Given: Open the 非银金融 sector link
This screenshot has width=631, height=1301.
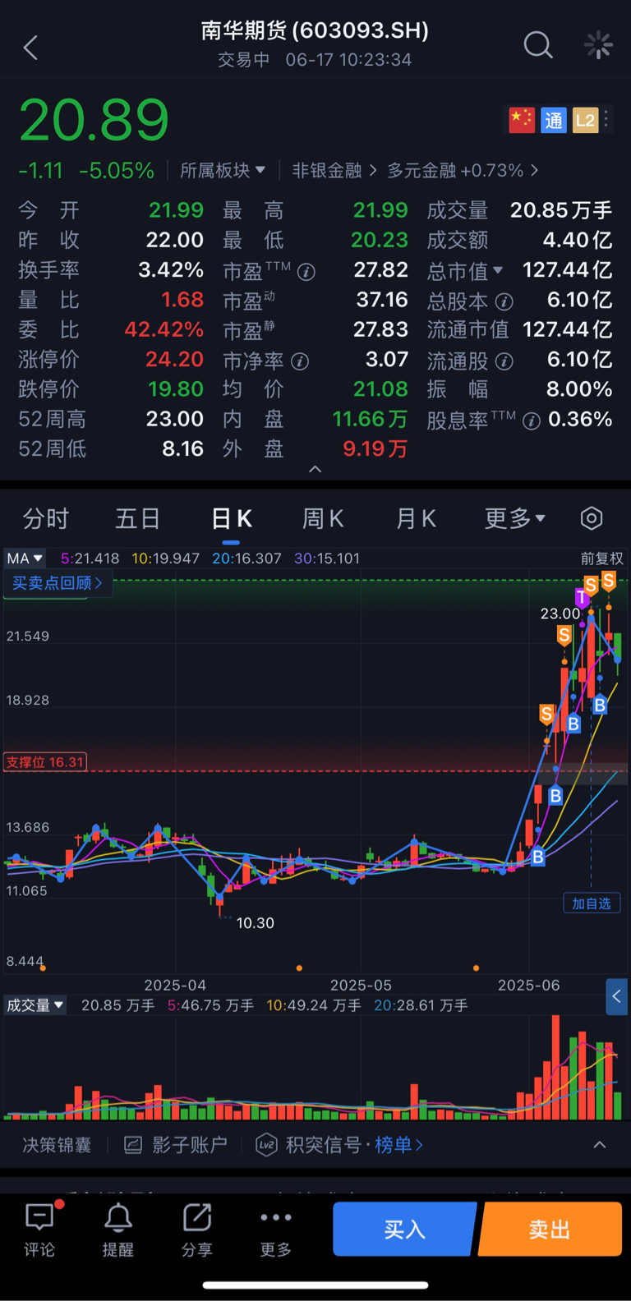Looking at the screenshot, I should 334,170.
